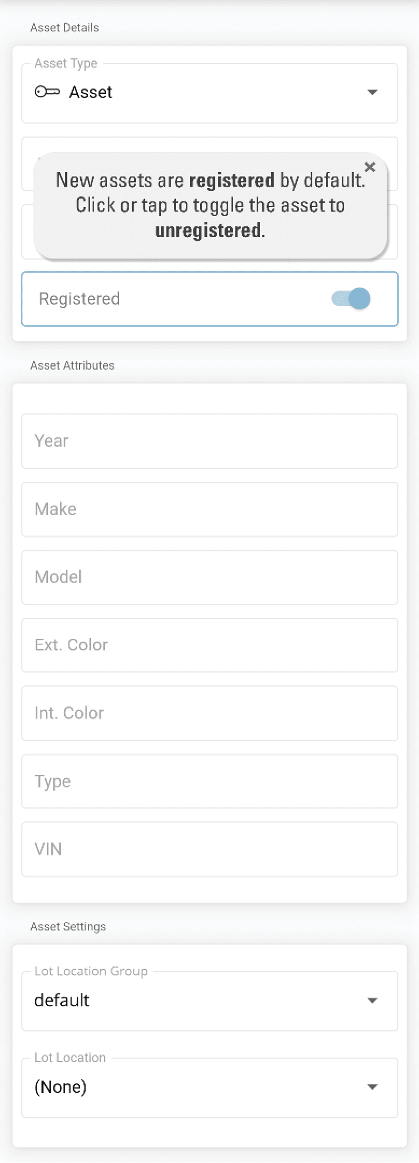Click the Type attribute field
The image size is (419, 1163).
click(210, 781)
